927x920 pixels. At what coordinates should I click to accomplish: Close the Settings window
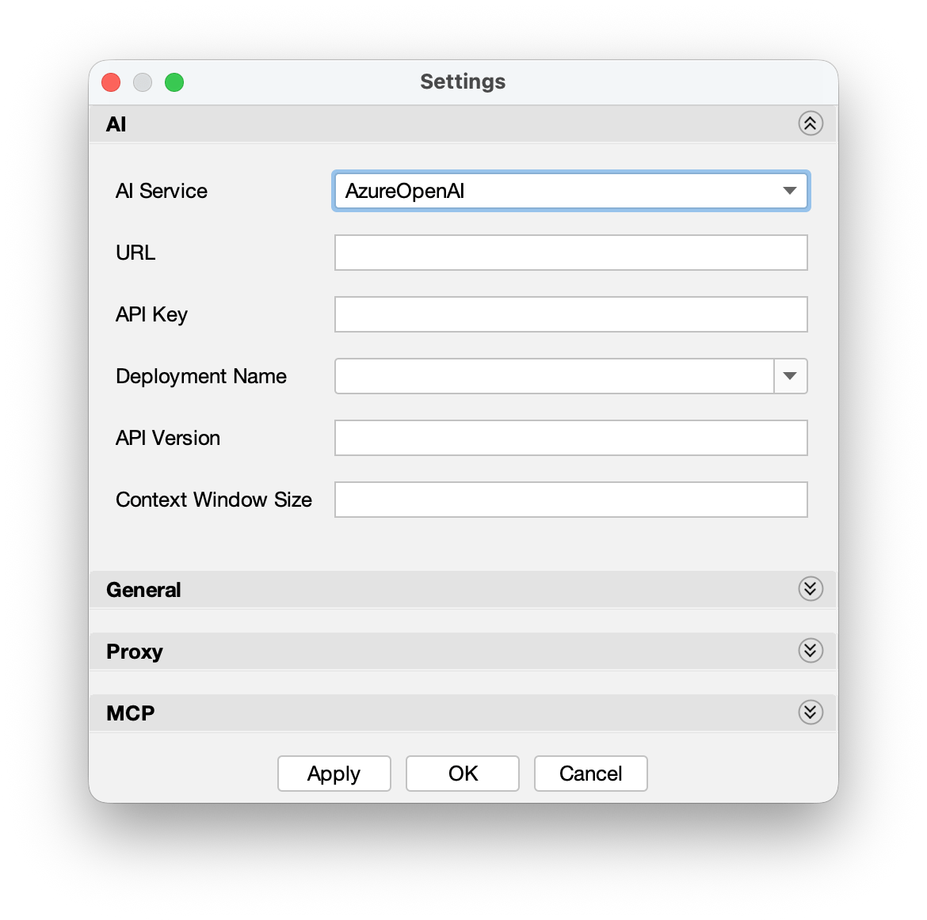(111, 82)
